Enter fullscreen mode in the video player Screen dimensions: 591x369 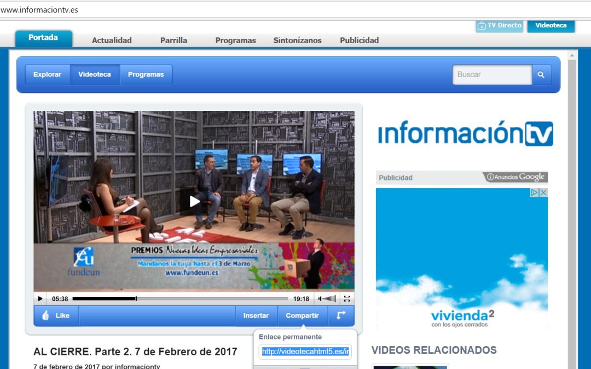tap(347, 299)
